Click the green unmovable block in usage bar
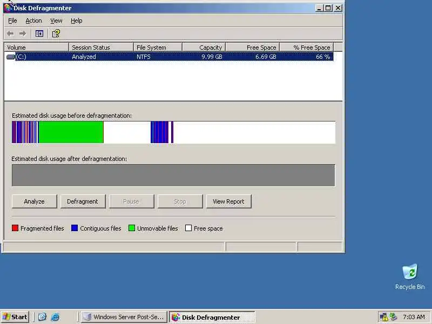The width and height of the screenshot is (432, 324). [71, 132]
